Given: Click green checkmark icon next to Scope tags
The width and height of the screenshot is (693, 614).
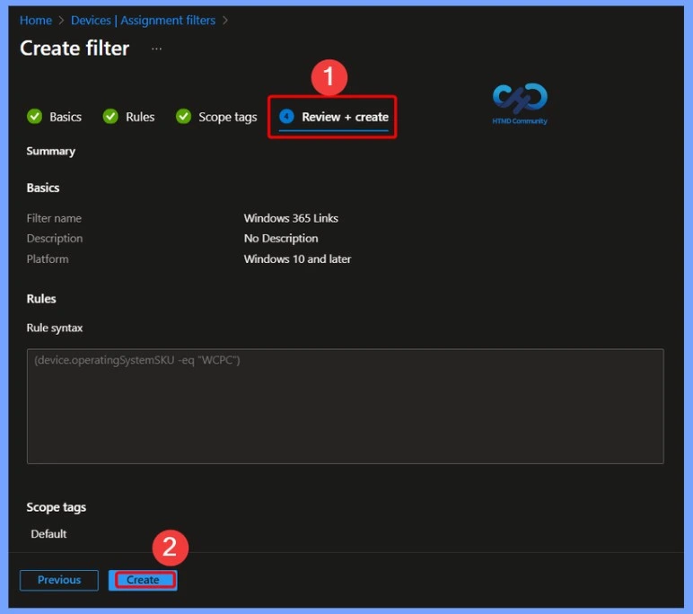Looking at the screenshot, I should tap(183, 117).
